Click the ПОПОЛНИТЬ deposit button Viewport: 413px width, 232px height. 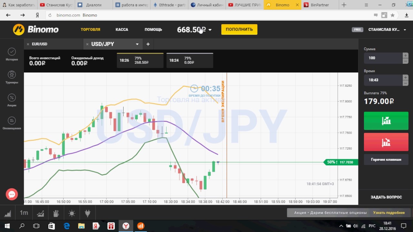(x=239, y=29)
